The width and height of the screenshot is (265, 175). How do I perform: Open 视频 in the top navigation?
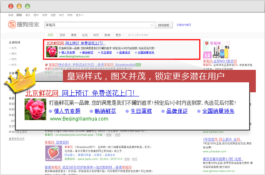45,15
